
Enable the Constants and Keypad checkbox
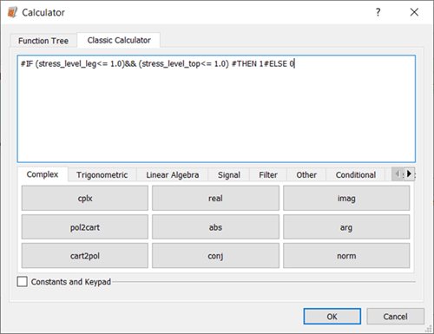pyautogui.click(x=23, y=281)
